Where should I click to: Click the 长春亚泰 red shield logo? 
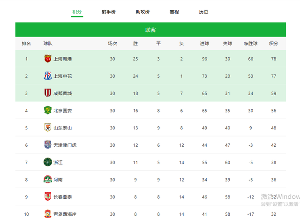point(48,196)
